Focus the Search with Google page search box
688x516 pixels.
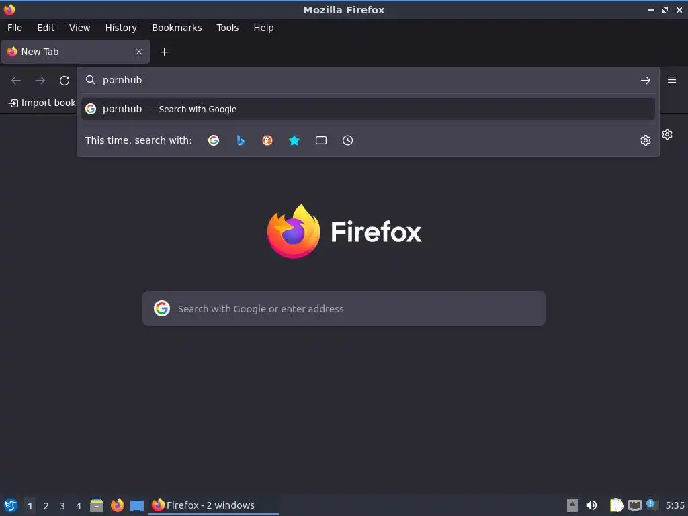click(343, 308)
